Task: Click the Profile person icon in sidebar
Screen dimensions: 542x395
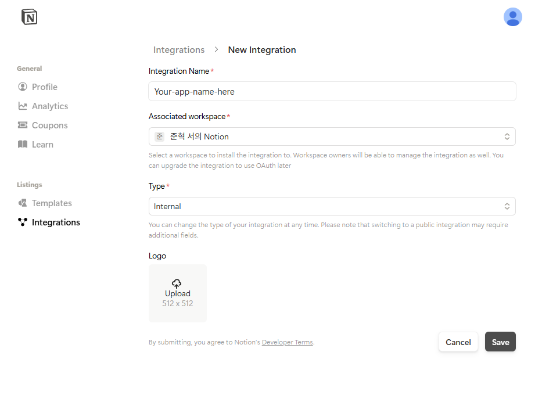Action: 23,87
